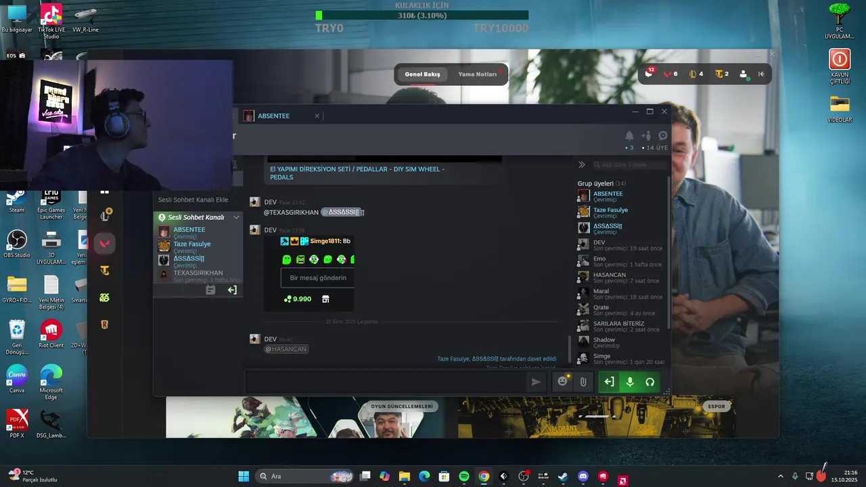Click the 2XKO icon in Riot sidebar

(105, 298)
